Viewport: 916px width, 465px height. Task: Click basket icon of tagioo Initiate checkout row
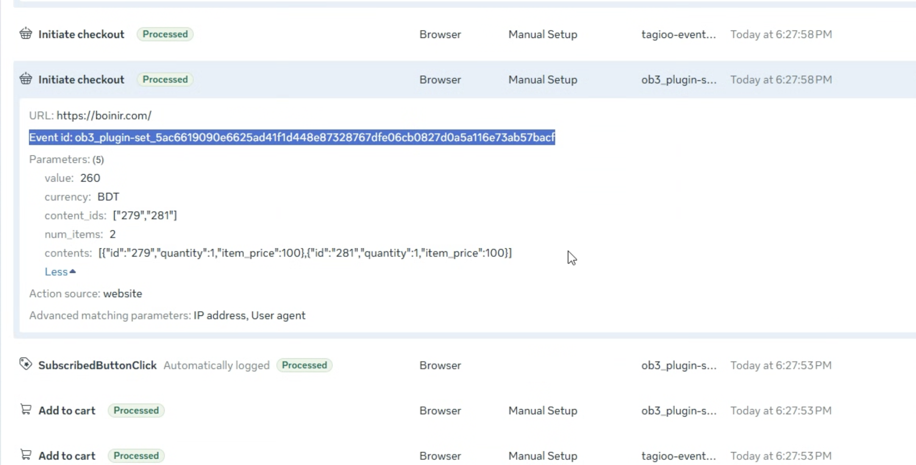pos(26,33)
